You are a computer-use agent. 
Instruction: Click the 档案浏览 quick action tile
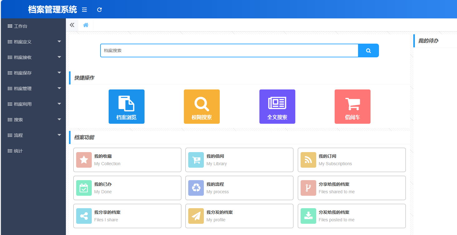[126, 107]
